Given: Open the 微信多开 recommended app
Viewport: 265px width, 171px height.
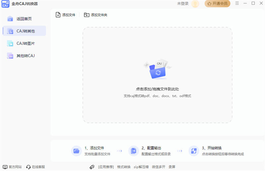Looking at the screenshot, I should click(x=159, y=167).
